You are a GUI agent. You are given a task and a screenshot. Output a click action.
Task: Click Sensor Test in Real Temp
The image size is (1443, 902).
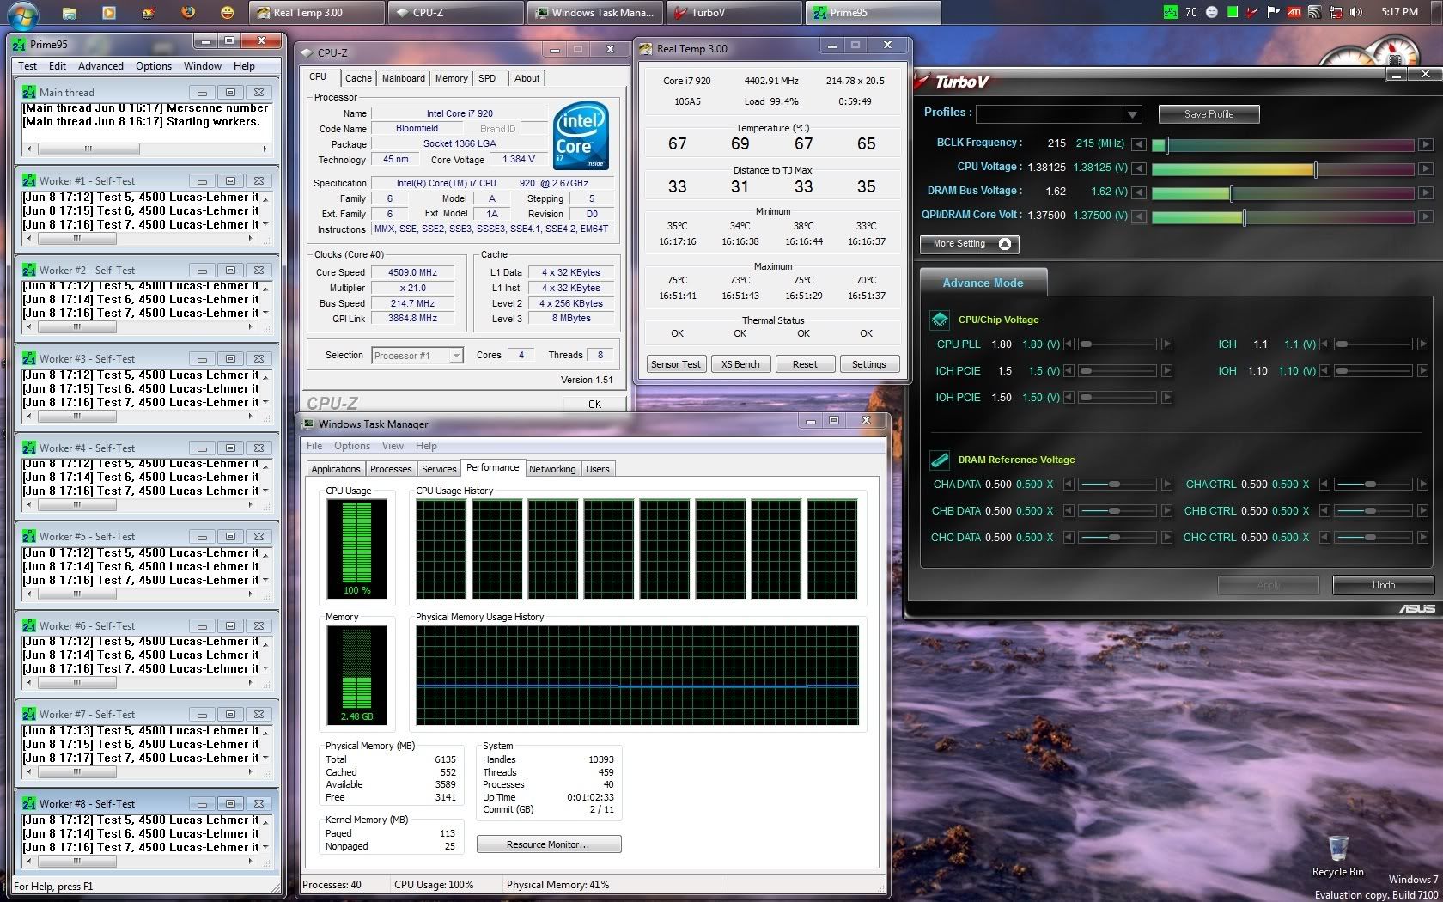coord(675,364)
